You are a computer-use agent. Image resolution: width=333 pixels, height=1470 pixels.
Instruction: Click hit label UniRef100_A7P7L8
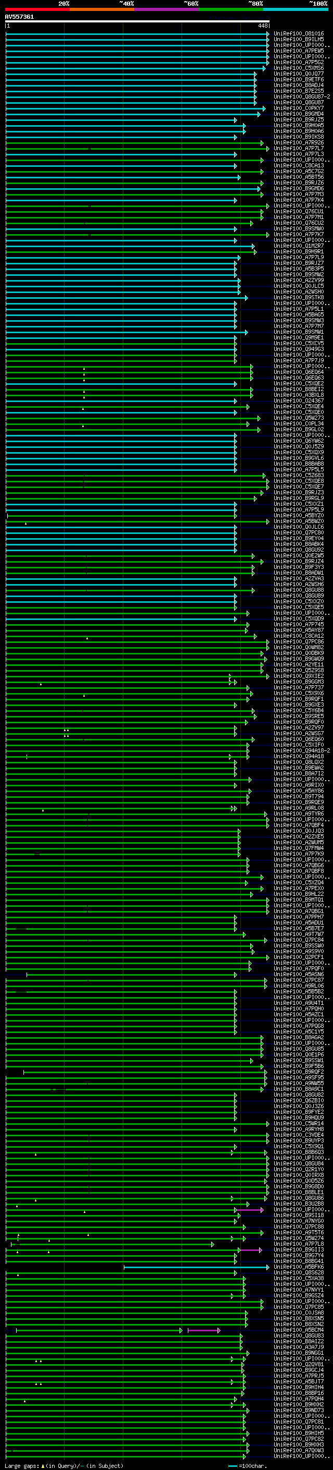pyautogui.click(x=299, y=1244)
